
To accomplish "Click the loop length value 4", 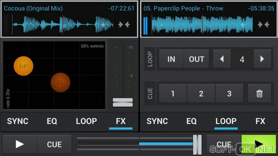I will click(x=242, y=59).
